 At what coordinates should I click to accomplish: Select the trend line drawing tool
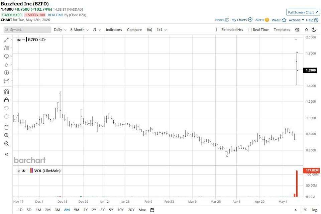click(x=6, y=40)
